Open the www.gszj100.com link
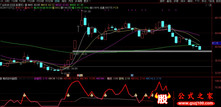221x107 pixels. 196,104
